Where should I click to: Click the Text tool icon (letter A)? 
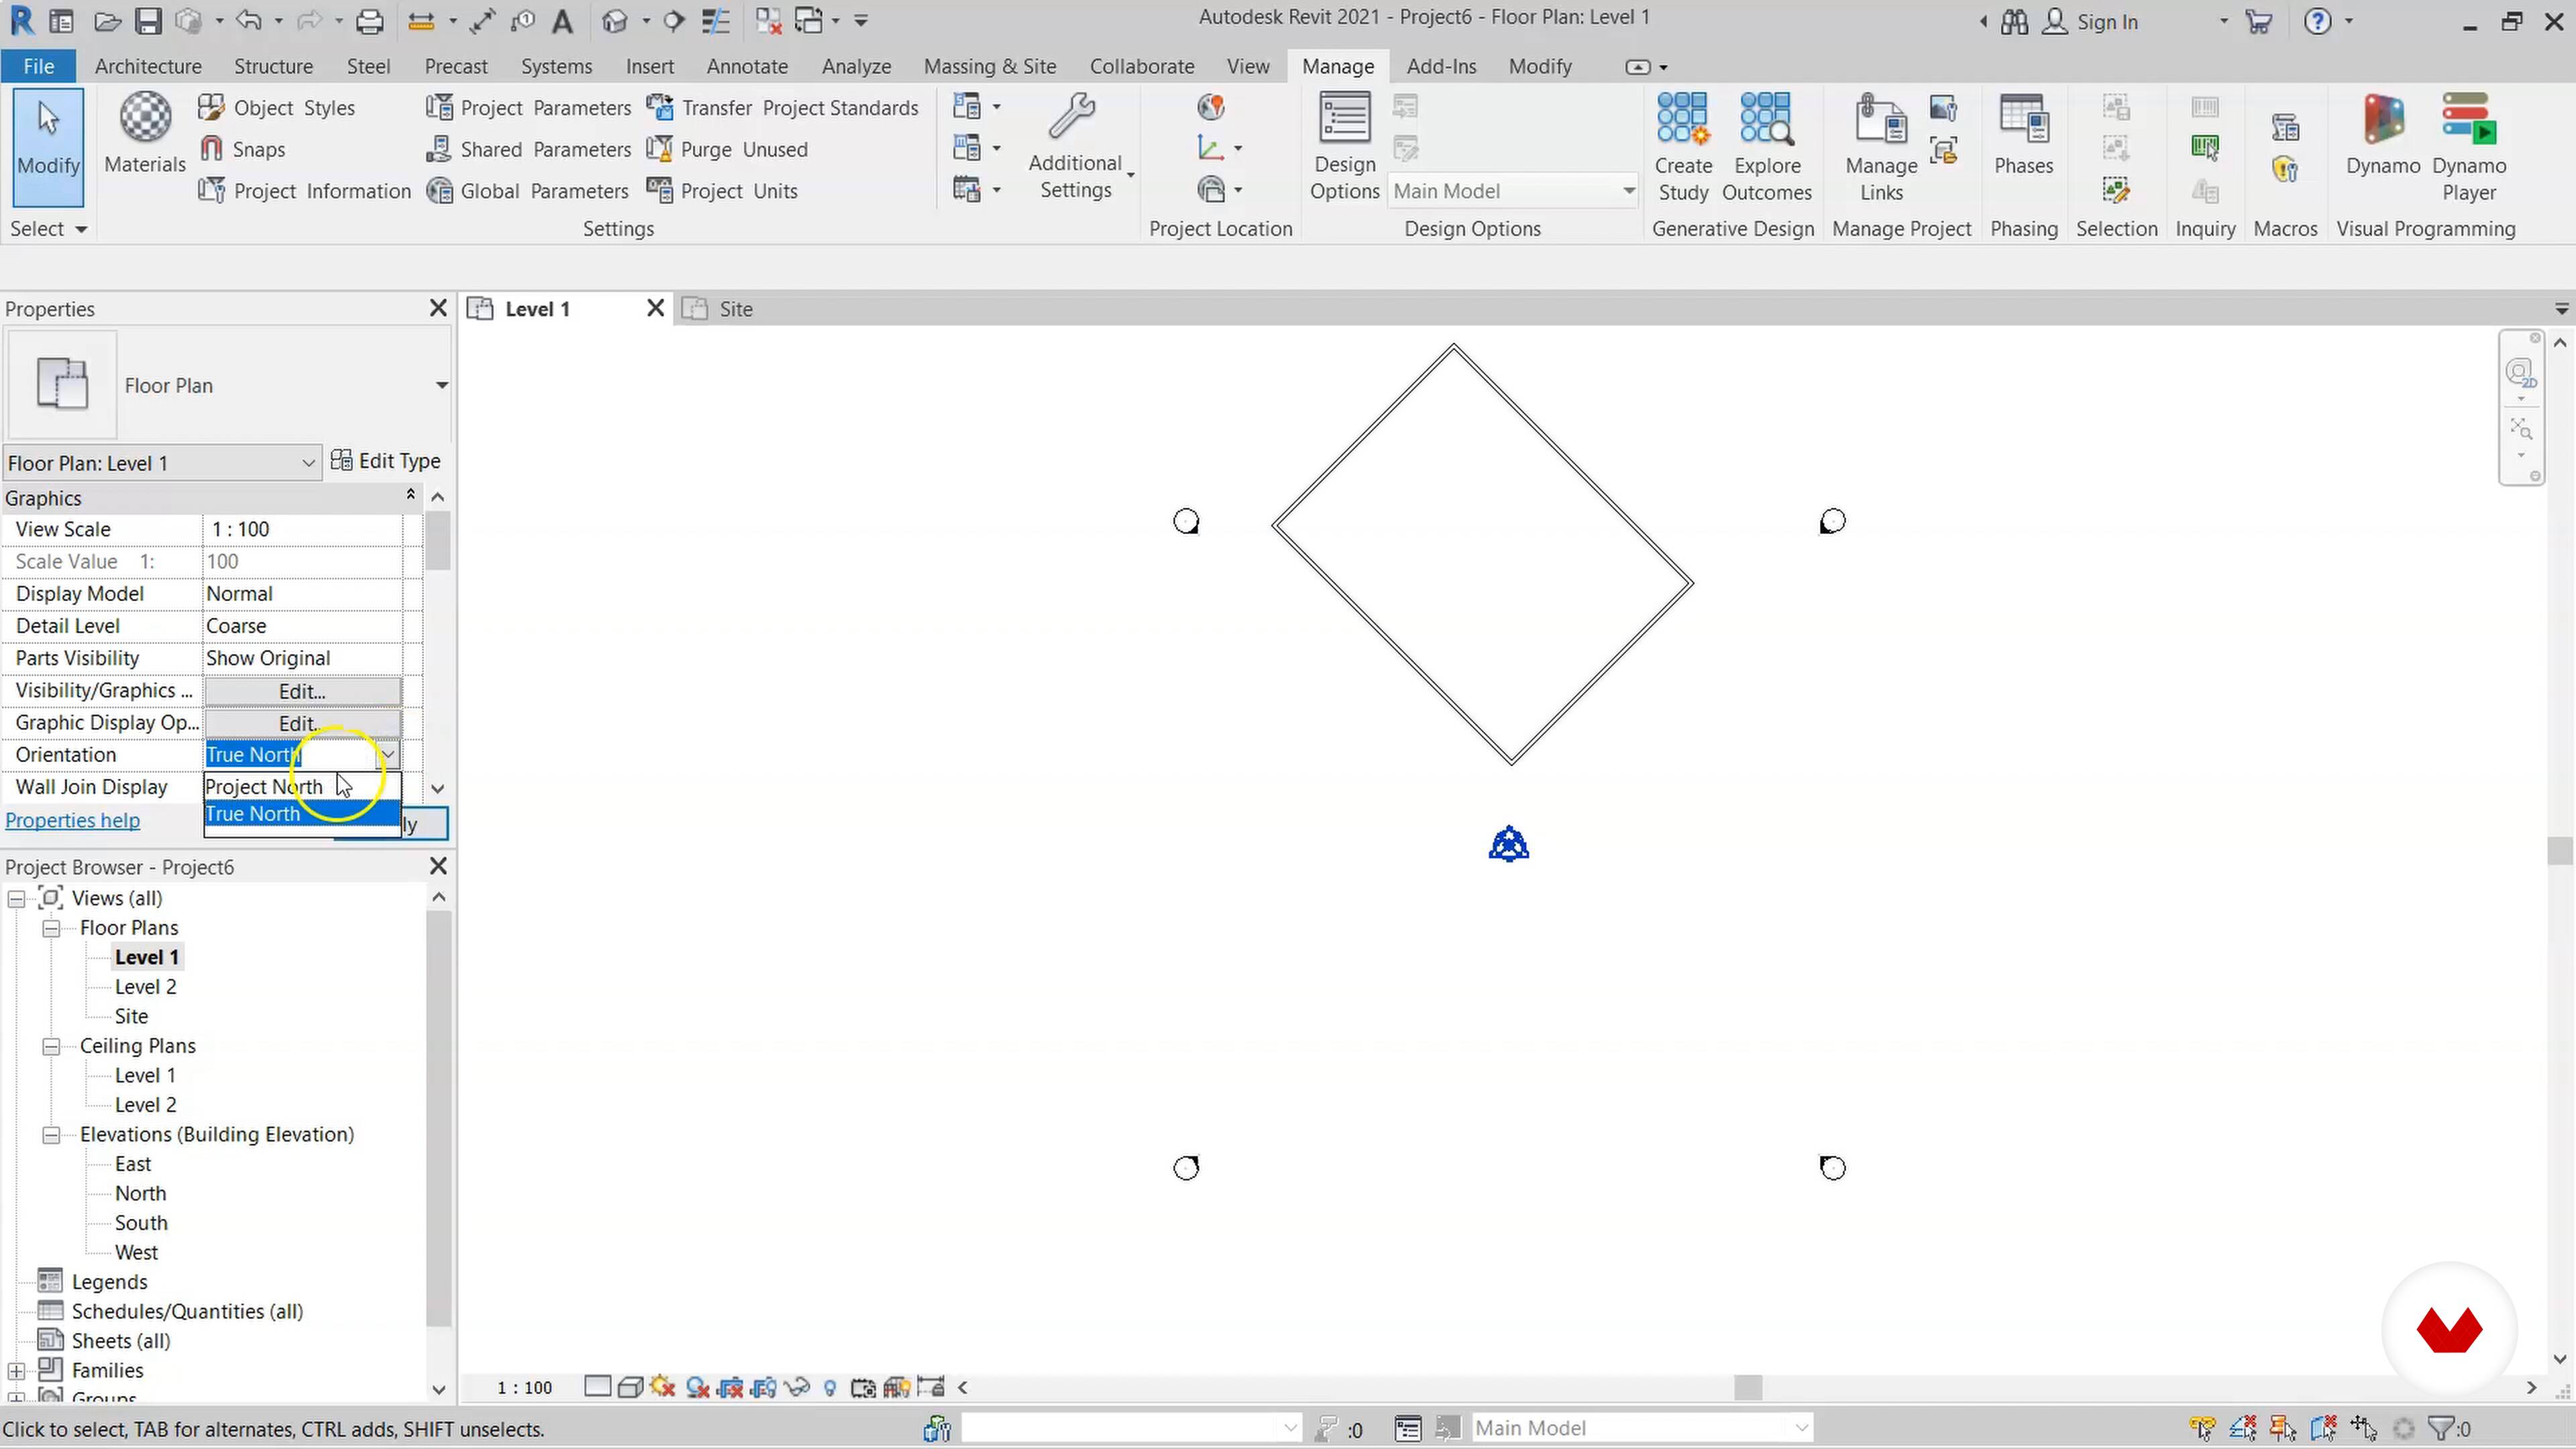point(563,21)
